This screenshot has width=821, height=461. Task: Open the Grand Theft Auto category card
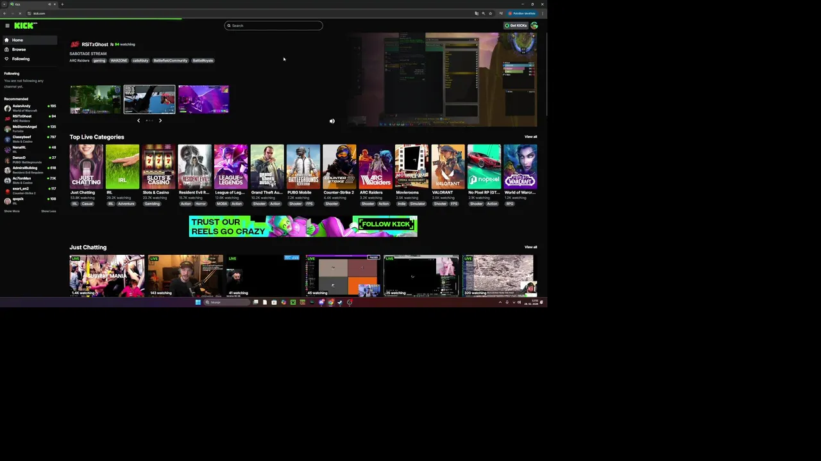[x=267, y=166]
